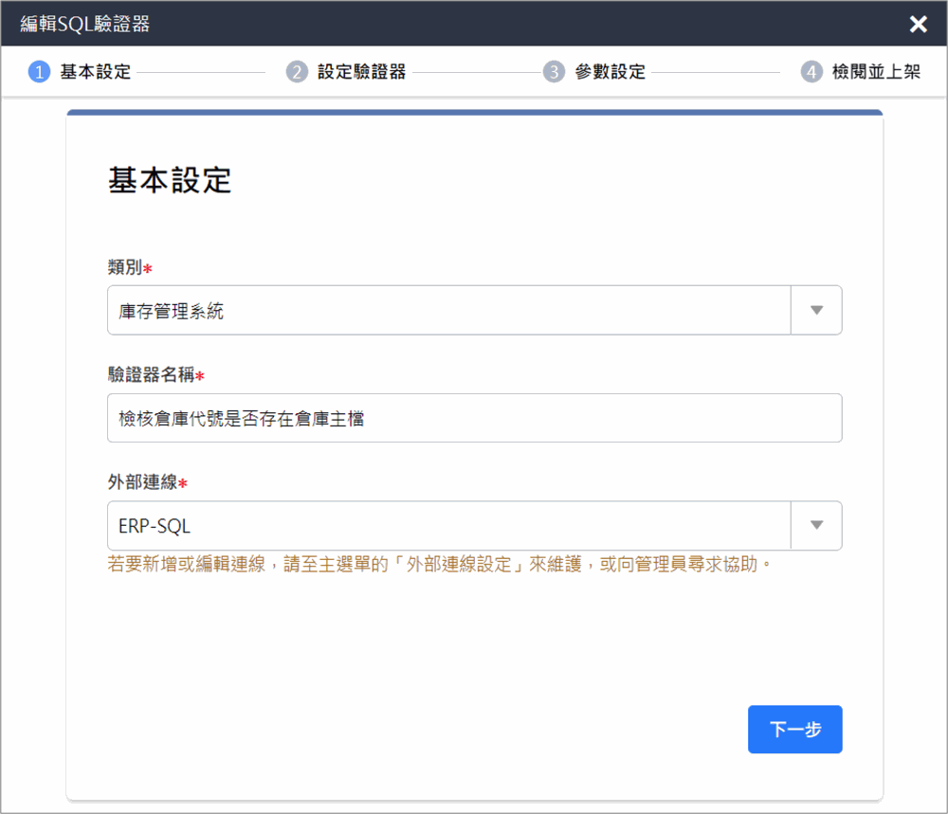The height and width of the screenshot is (814, 948).
Task: Click the 驗證器名稱 field label
Action: click(151, 375)
